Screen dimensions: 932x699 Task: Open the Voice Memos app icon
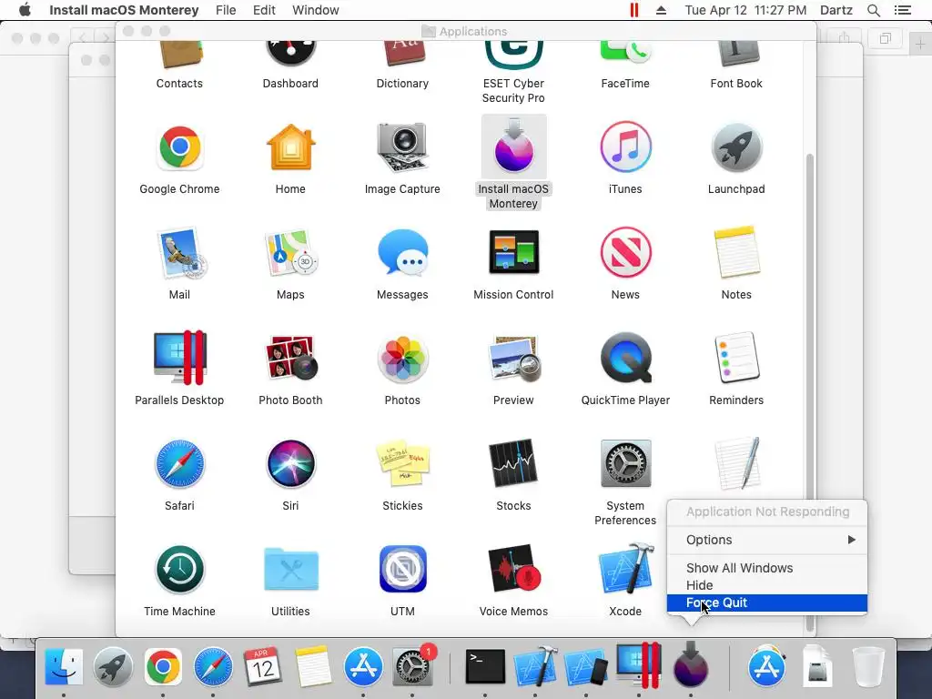513,570
